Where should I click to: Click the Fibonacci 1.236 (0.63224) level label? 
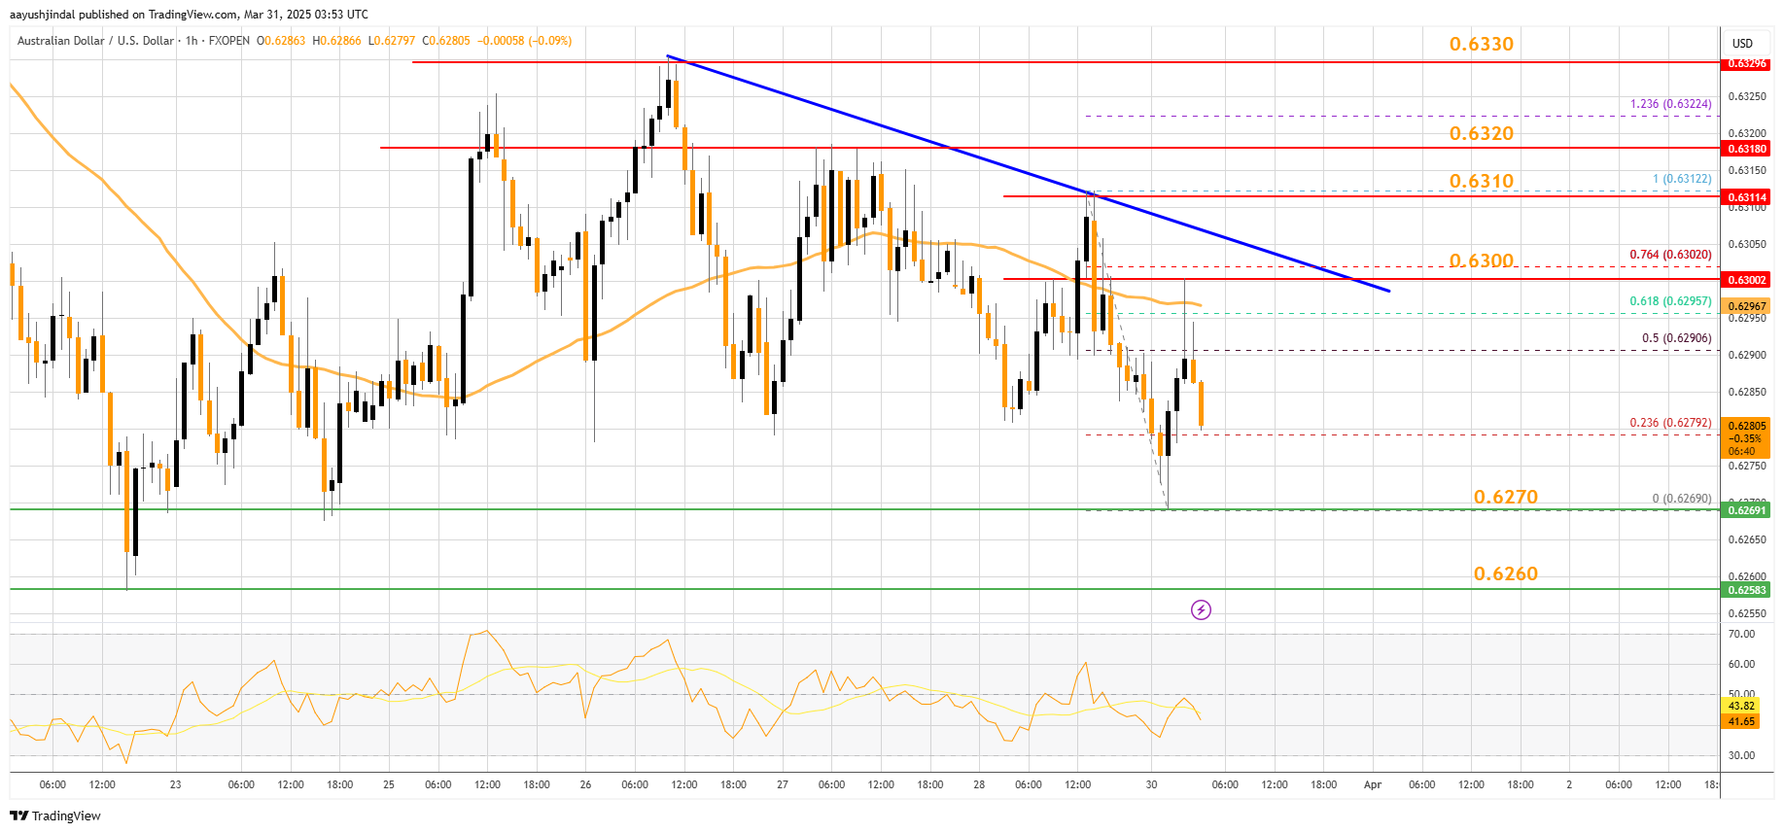point(1671,104)
